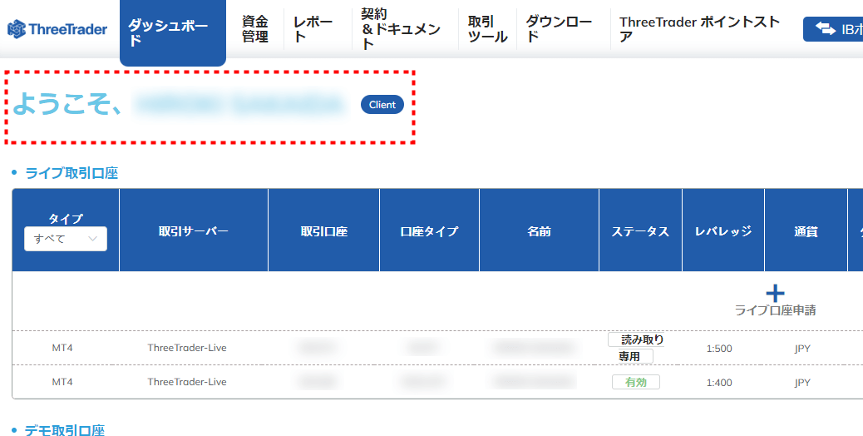Screen dimensions: 863x436
Task: Click the 1:500 leverage value
Action: coord(719,349)
